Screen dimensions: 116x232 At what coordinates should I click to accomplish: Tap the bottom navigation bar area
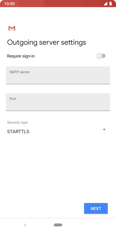[58, 225]
